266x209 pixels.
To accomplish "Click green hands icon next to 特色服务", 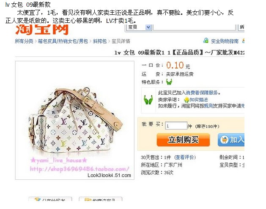I will click(169, 82).
